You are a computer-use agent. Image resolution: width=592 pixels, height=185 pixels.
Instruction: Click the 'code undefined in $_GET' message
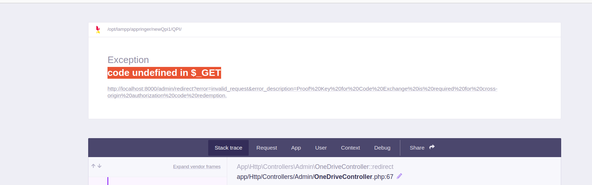click(x=164, y=73)
